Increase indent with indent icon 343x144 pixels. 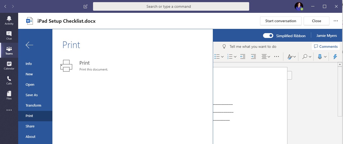(253, 57)
